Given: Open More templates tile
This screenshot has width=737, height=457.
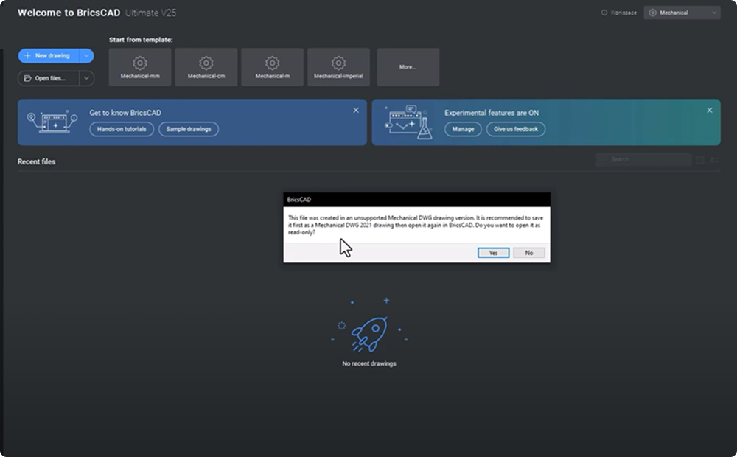Looking at the screenshot, I should (408, 67).
